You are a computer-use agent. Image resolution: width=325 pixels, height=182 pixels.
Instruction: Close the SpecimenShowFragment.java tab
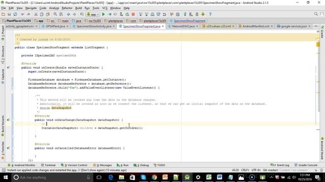tap(163, 26)
